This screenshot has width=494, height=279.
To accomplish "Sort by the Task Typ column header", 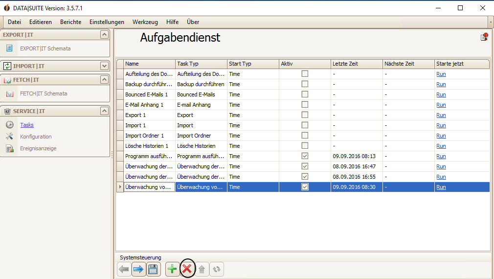I will 201,64.
